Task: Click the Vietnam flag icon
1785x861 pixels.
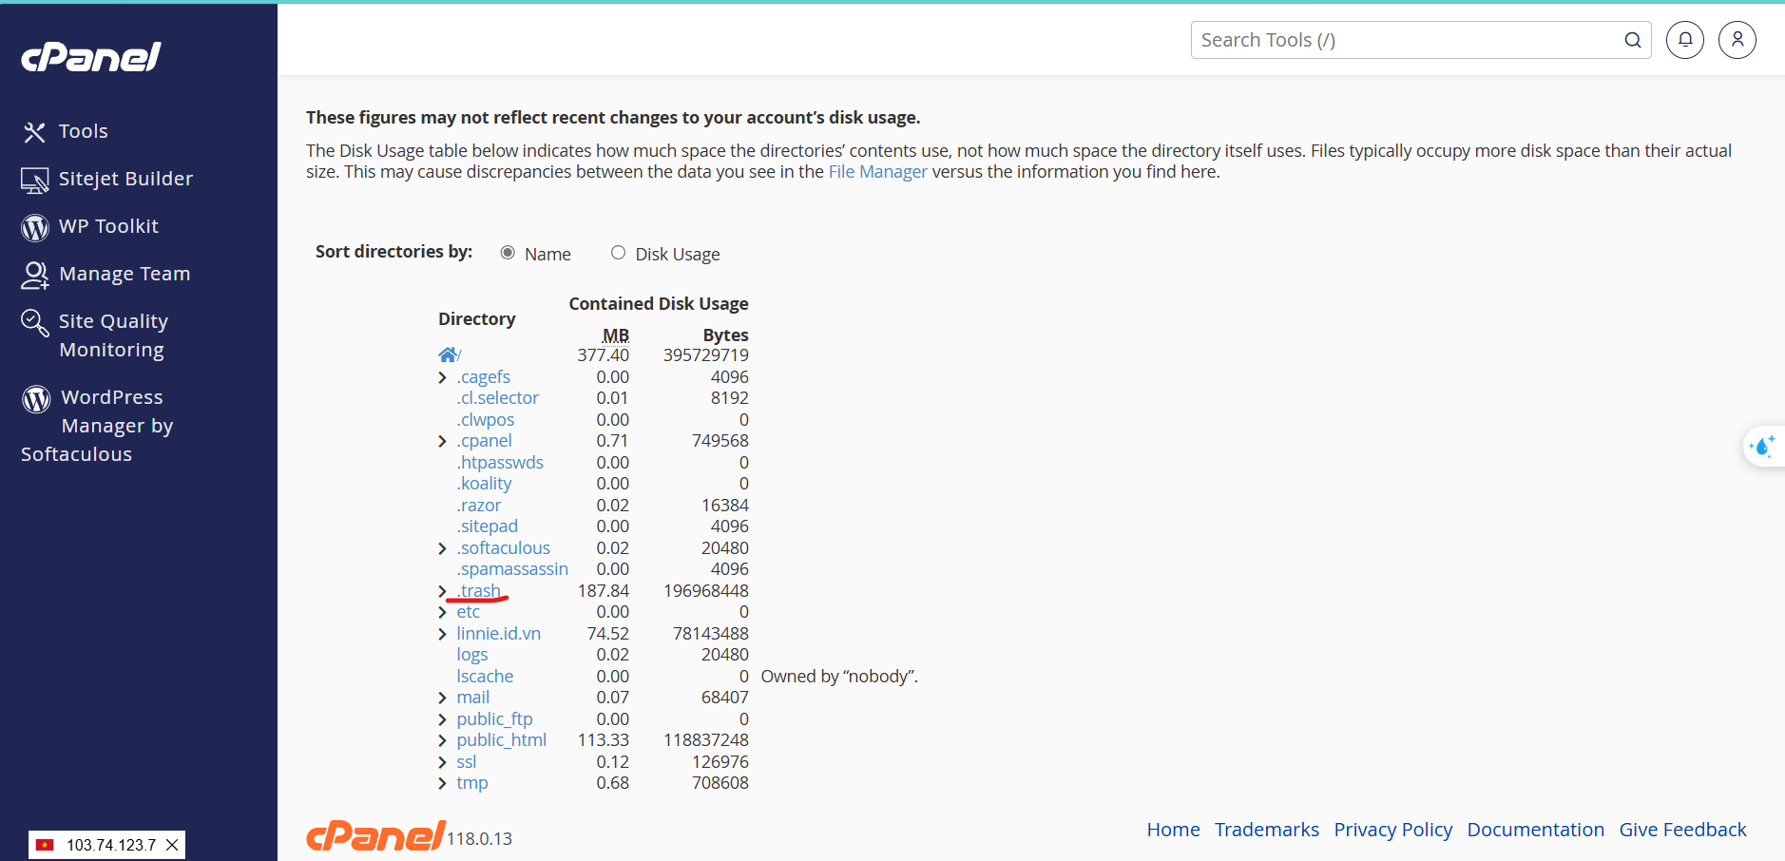Action: point(45,845)
